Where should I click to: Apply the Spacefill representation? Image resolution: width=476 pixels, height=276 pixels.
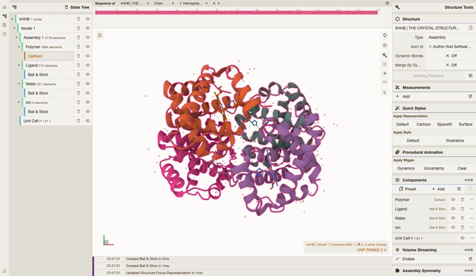pos(445,124)
